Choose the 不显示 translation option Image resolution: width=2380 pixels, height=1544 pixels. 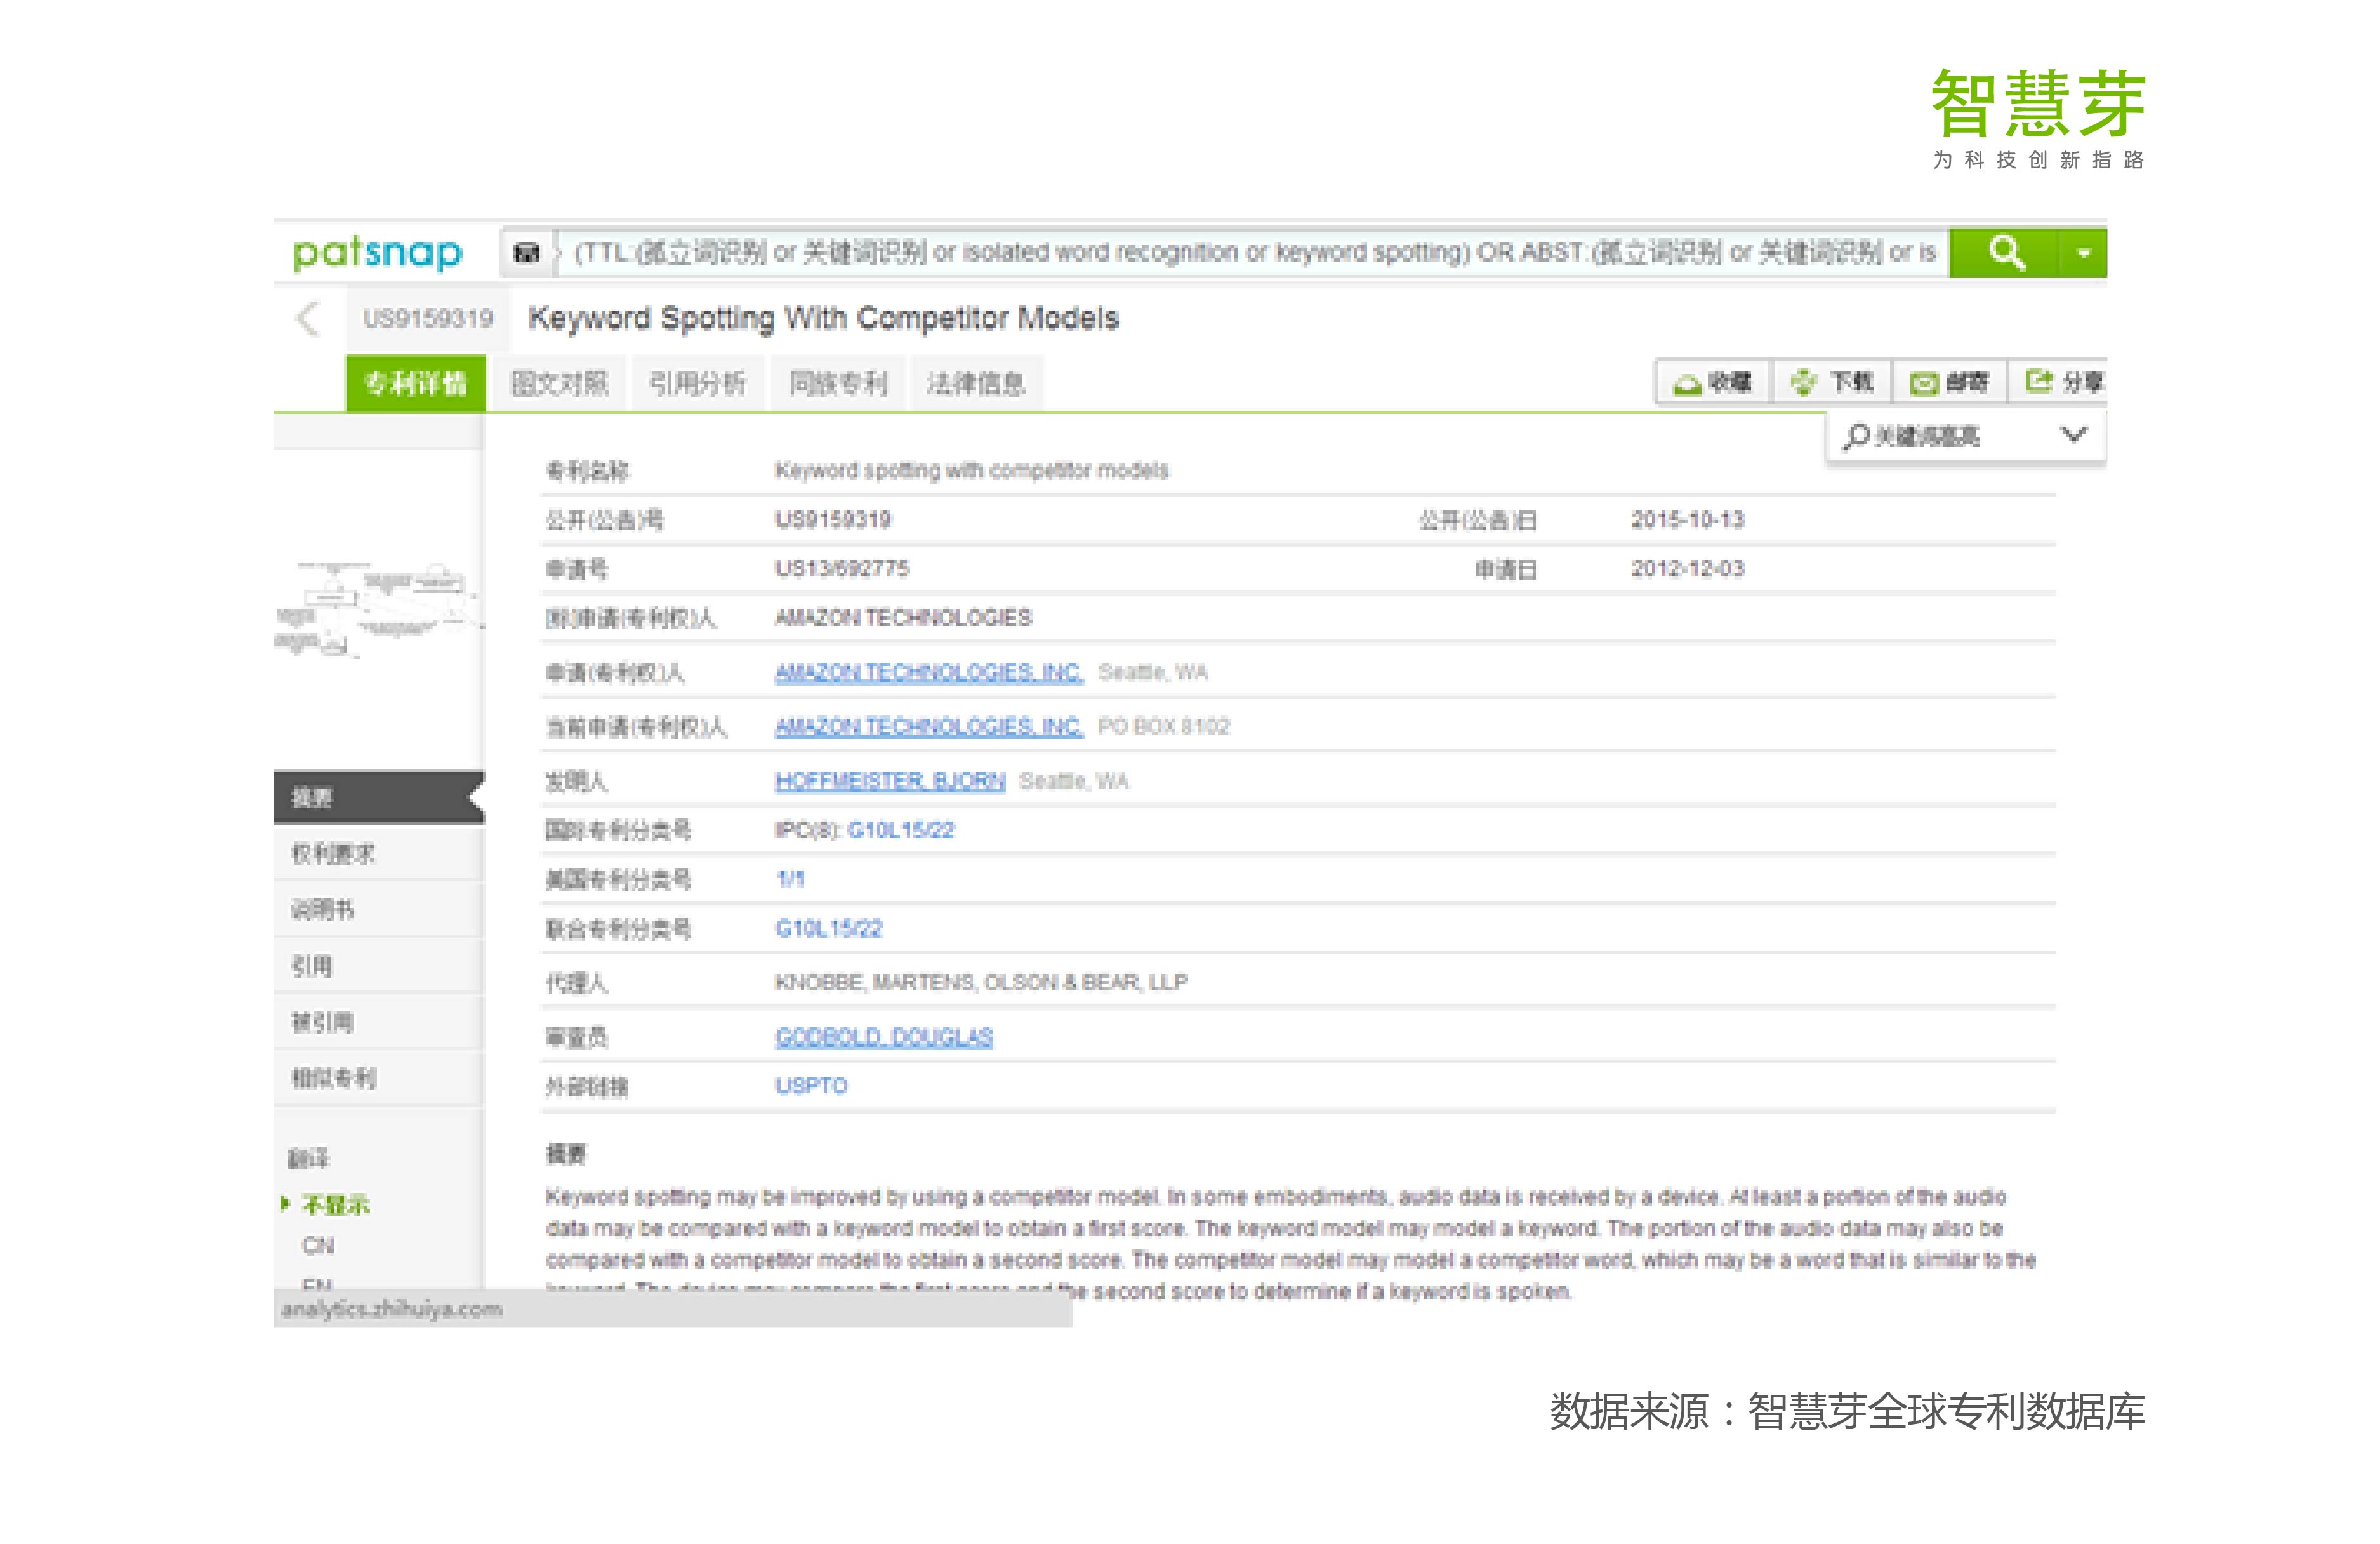pos(335,1205)
